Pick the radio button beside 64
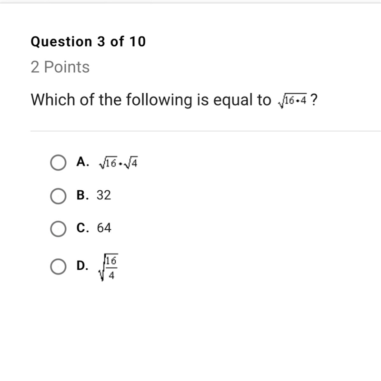This screenshot has width=381, height=381. (x=58, y=229)
